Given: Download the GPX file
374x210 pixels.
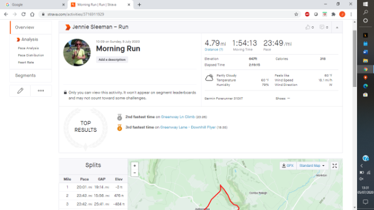Looking at the screenshot, I should (x=288, y=166).
